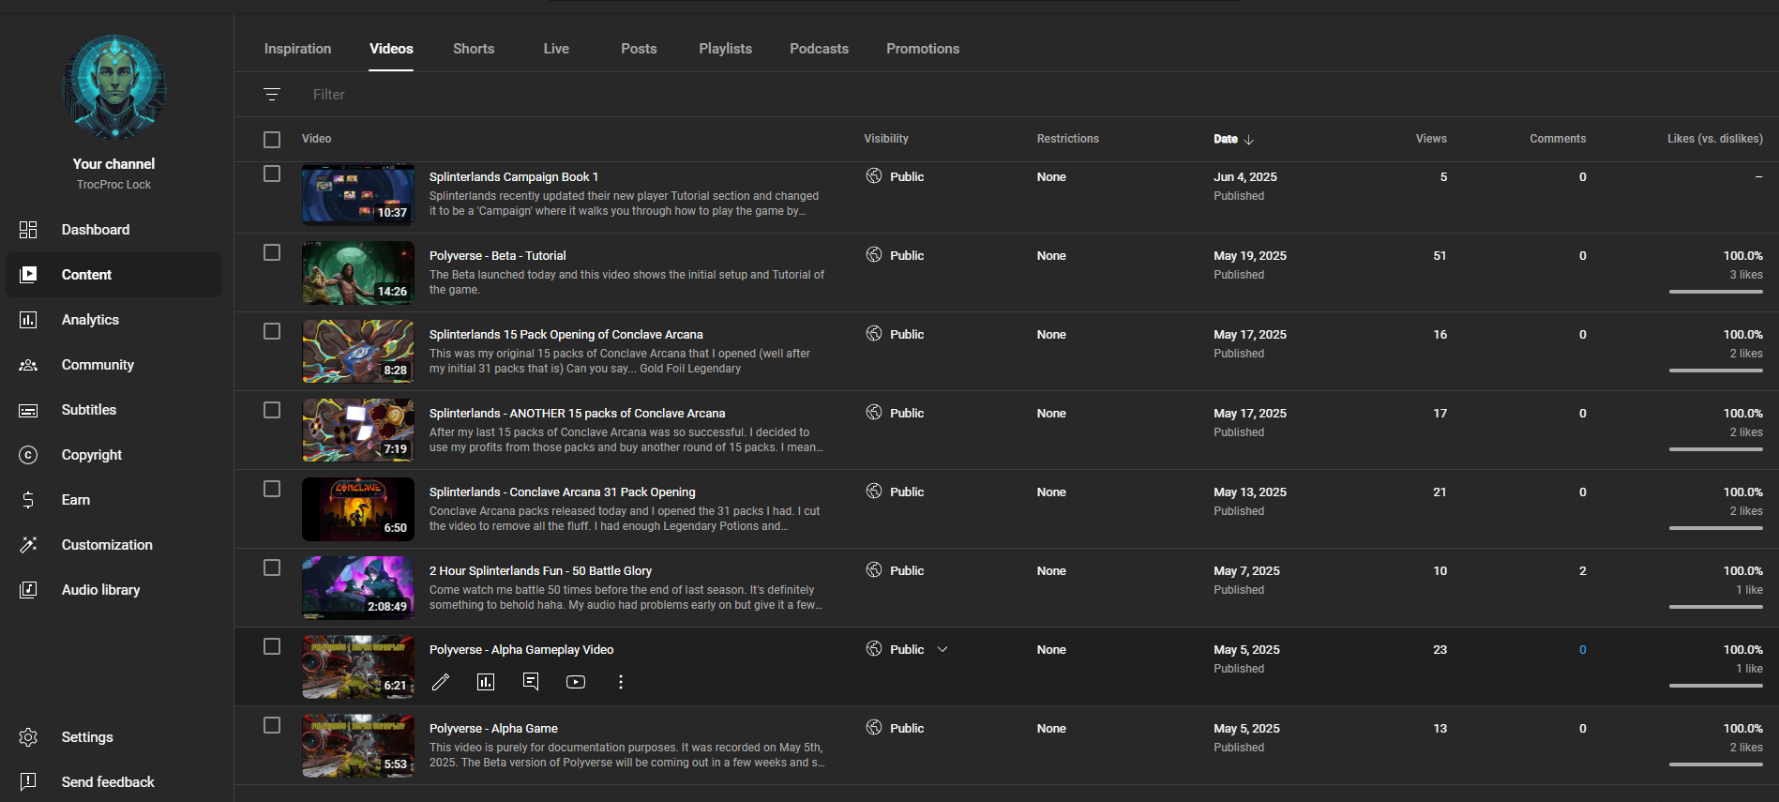Switch to the Promotions tab
The image size is (1779, 802).
tap(923, 49)
